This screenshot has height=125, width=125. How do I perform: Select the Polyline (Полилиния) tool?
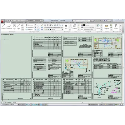click(9, 27)
